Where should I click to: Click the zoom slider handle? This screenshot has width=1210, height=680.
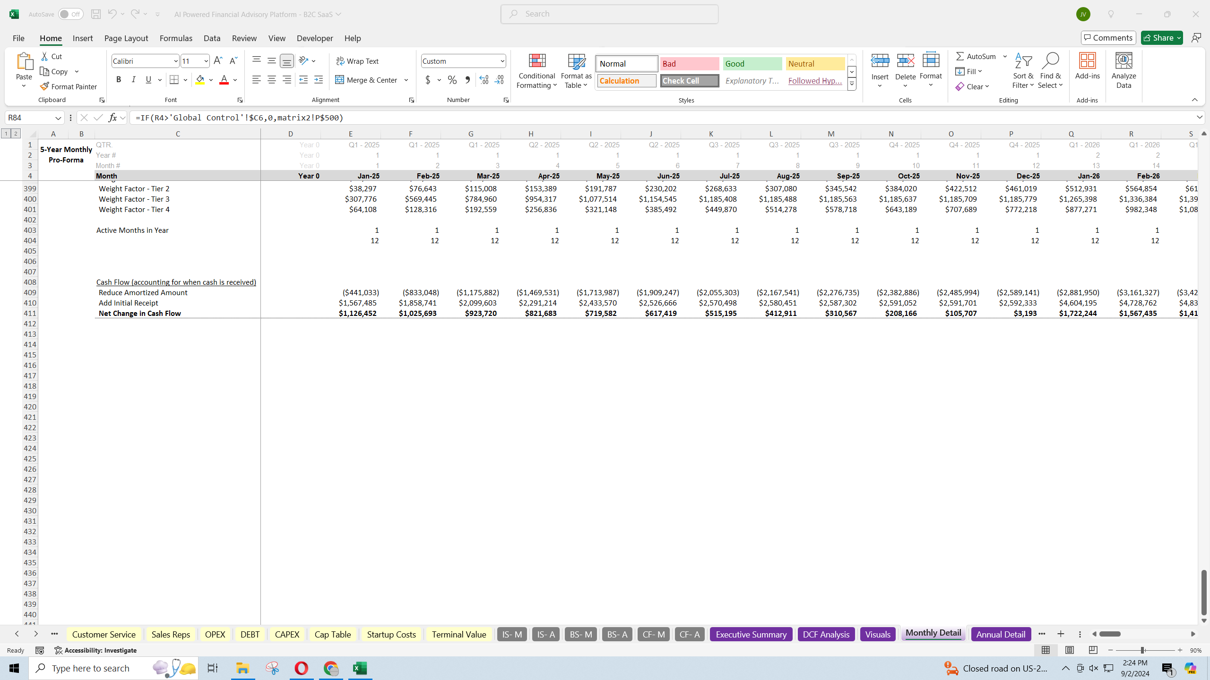(x=1142, y=650)
